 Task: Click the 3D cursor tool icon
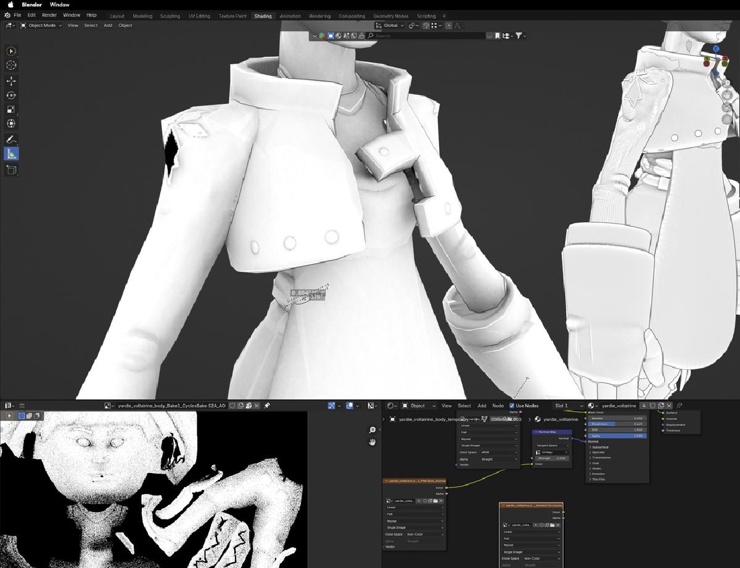click(x=11, y=65)
